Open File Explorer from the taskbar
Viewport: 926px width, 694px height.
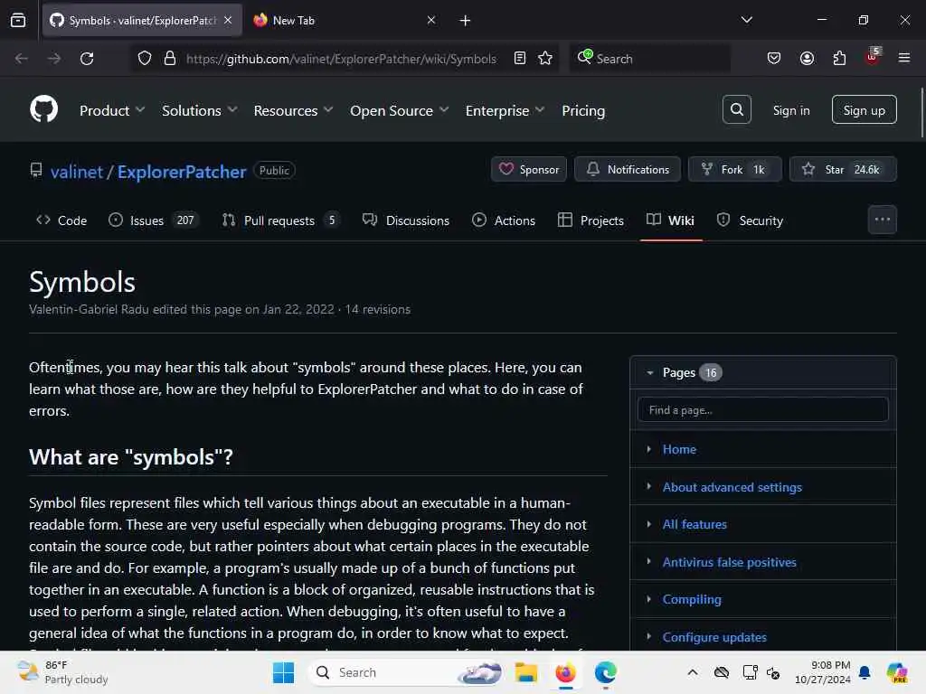tap(525, 672)
